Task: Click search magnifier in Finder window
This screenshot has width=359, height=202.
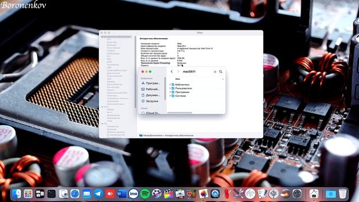Action: (220, 72)
